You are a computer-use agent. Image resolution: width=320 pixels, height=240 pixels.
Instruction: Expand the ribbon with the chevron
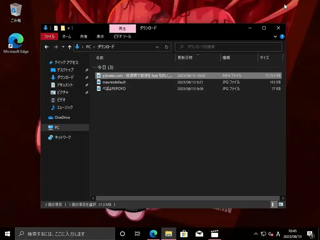pyautogui.click(x=275, y=37)
